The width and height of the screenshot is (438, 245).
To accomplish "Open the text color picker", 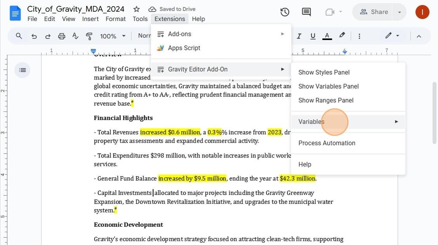I will 327,36.
